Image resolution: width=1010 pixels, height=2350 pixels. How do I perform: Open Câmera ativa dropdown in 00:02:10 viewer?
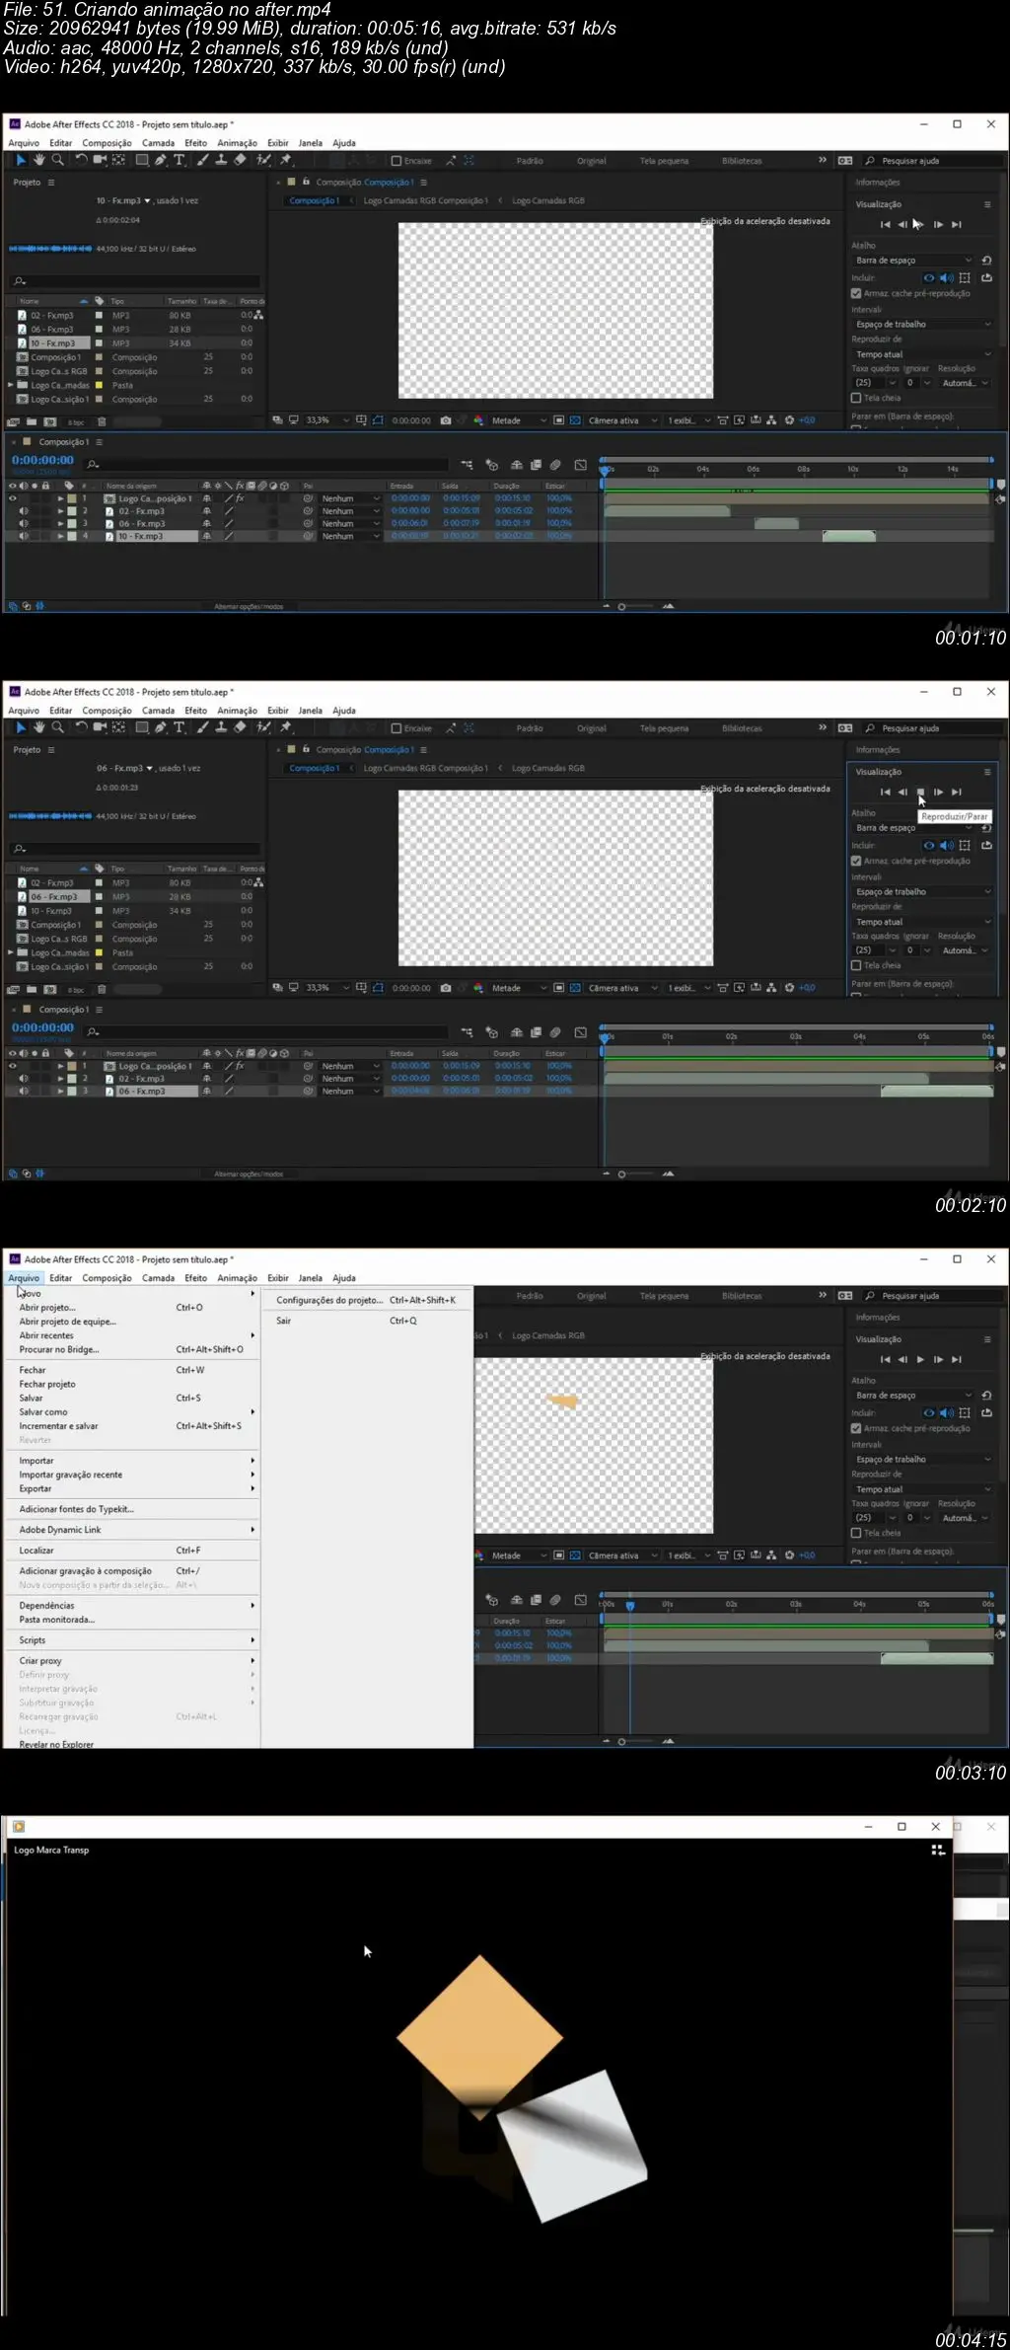623,988
